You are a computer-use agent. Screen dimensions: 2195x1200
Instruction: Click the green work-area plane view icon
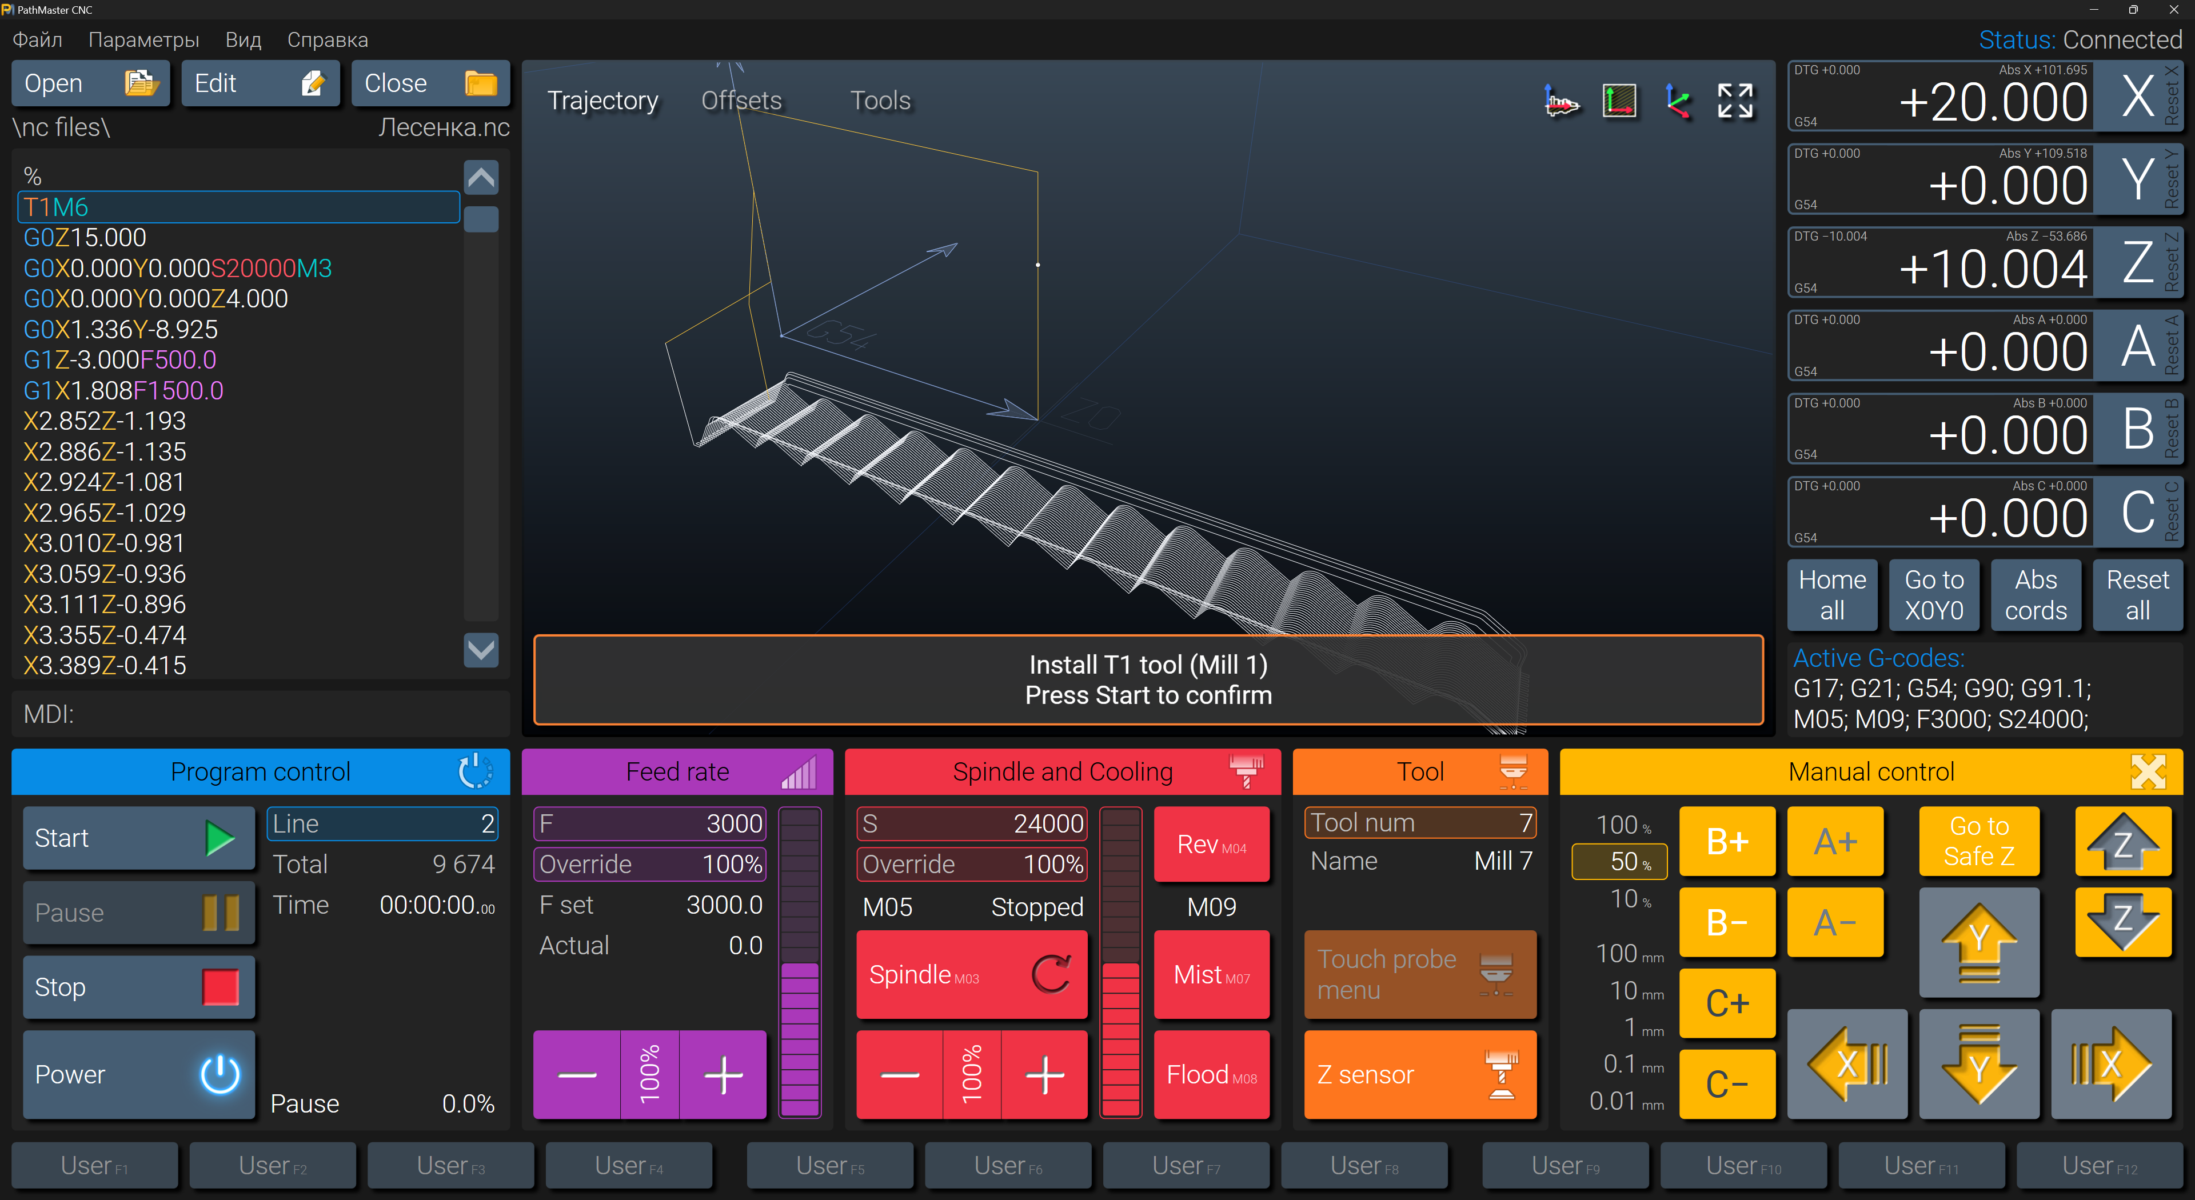point(1619,101)
